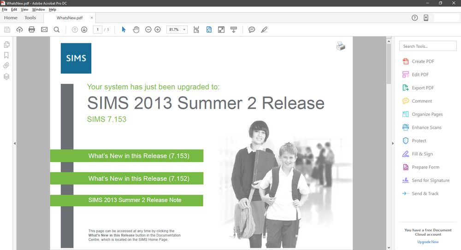Viewport: 461px width, 250px height.
Task: Click the vertical scrollbar thumb
Action: (389, 64)
